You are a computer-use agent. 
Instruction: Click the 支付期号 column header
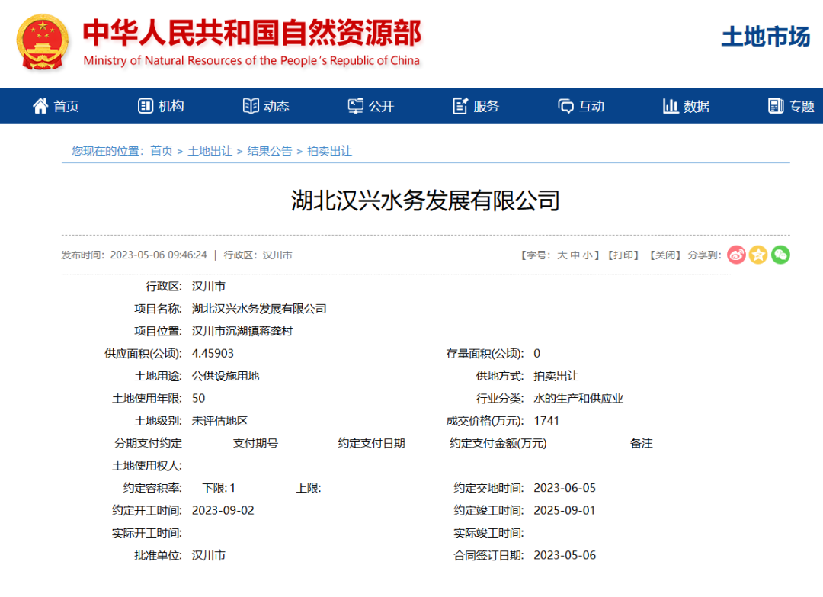255,443
